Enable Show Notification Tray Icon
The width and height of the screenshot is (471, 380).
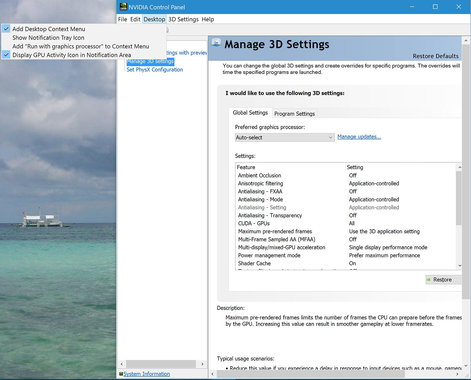pyautogui.click(x=84, y=38)
